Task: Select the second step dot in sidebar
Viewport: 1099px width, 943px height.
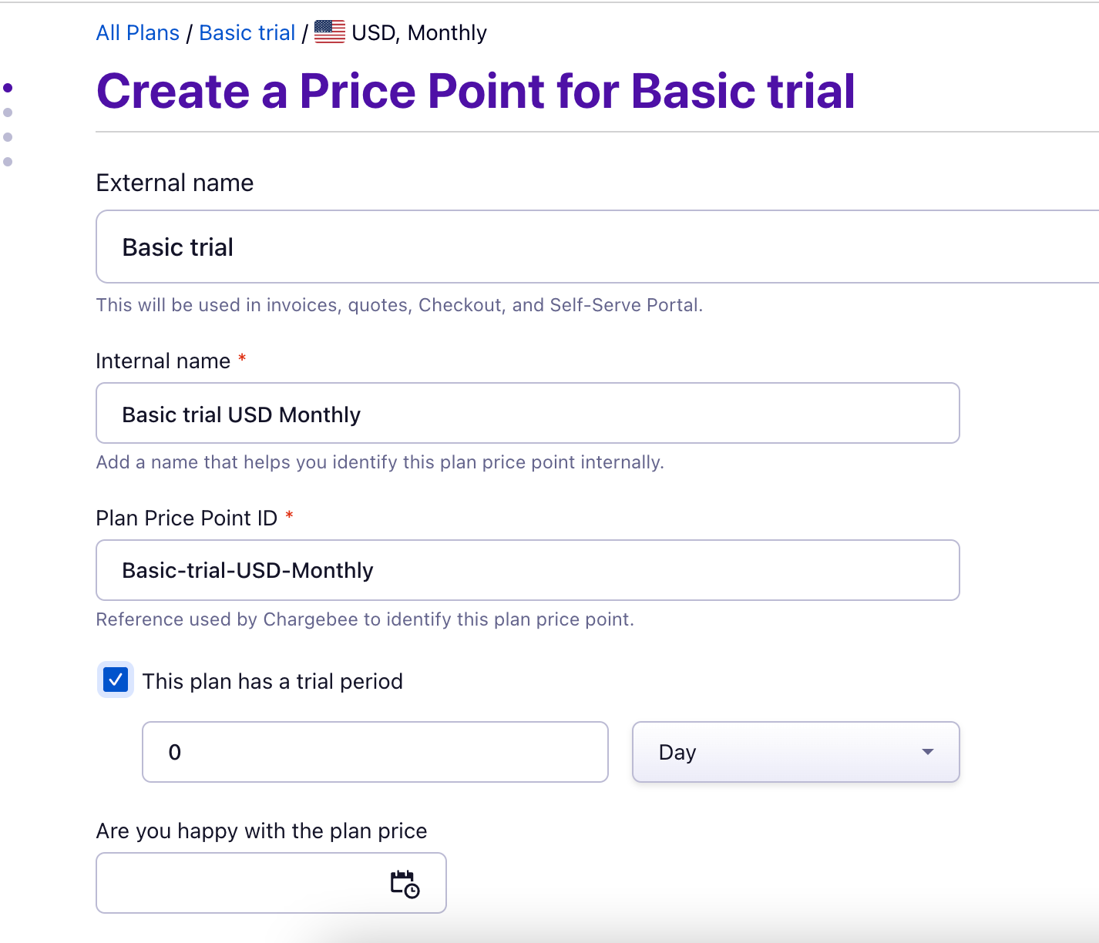Action: (8, 112)
